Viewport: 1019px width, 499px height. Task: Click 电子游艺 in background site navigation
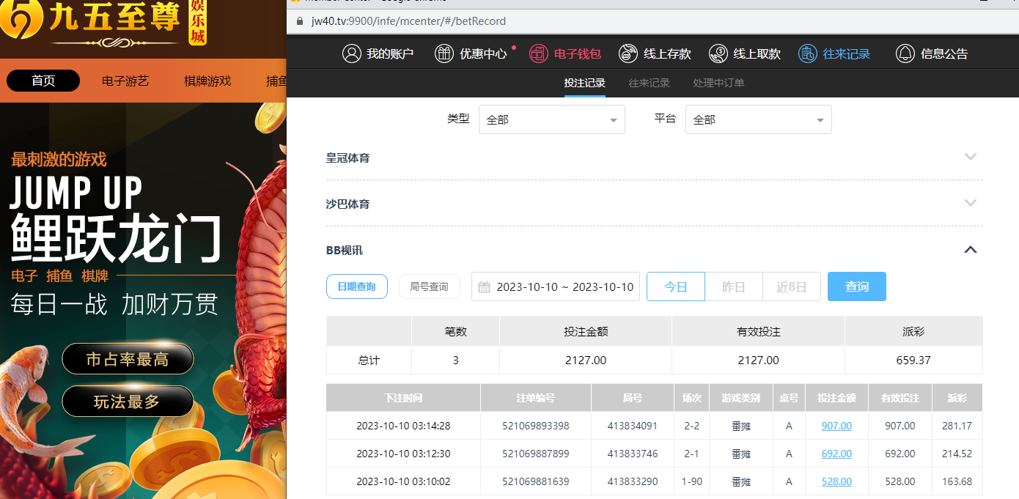tap(125, 81)
